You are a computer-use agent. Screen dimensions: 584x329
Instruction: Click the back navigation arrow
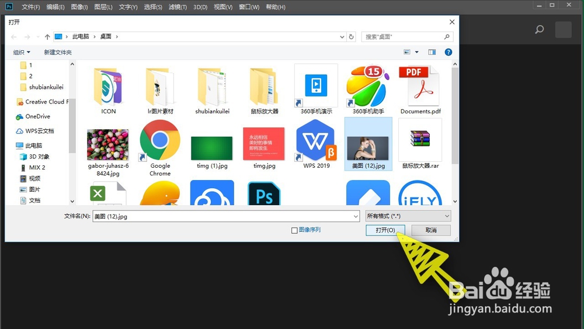pos(14,36)
